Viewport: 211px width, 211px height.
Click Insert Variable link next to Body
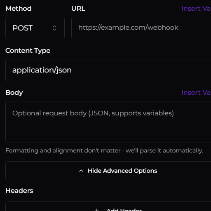[x=196, y=93]
